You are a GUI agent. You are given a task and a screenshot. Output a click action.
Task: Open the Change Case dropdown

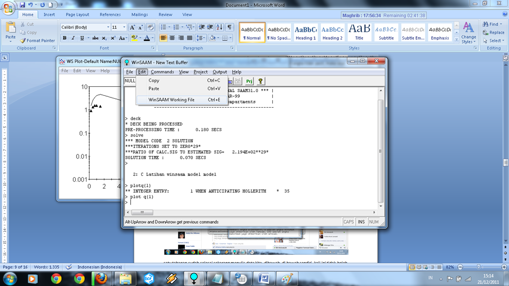point(122,38)
